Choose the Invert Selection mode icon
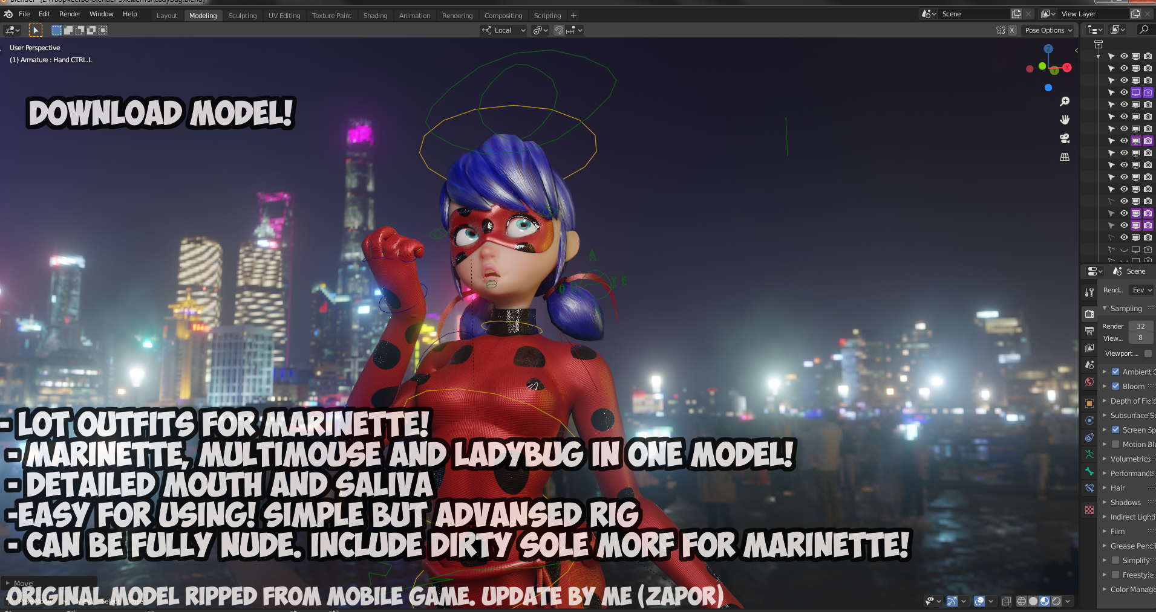Viewport: 1156px width, 612px height. tap(91, 30)
